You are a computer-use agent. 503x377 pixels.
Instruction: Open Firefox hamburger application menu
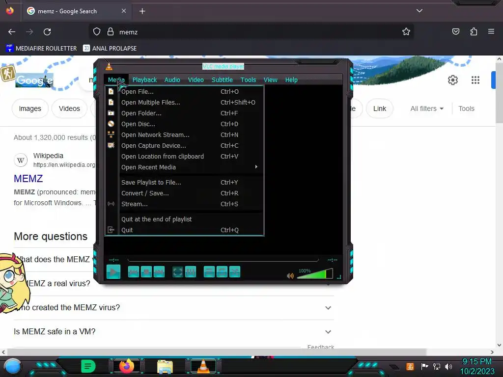(491, 31)
